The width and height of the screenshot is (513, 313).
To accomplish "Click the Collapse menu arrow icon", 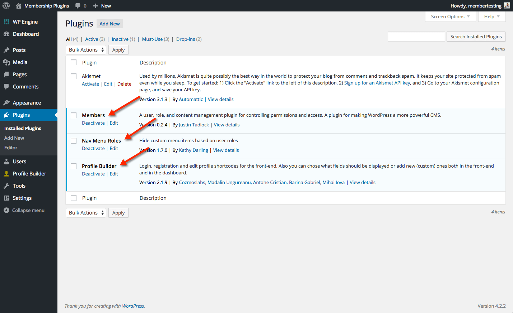I will click(6, 210).
